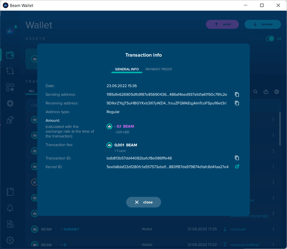The height and width of the screenshot is (249, 287).
Task: Open the Wallet sidebar icon
Action: tap(10, 55)
